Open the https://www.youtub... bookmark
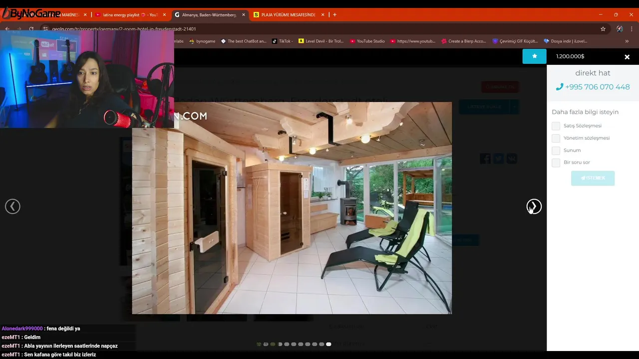Screen dimensions: 639x359 point(413,41)
